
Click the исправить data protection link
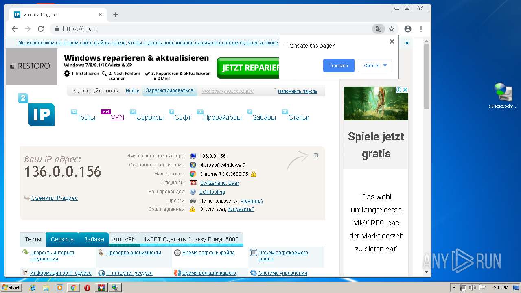[x=241, y=209]
